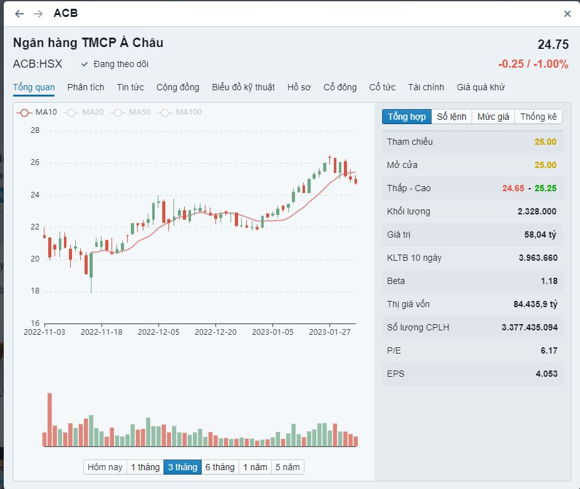This screenshot has width=580, height=489.
Task: Click the back arrow icon
Action: pyautogui.click(x=19, y=14)
